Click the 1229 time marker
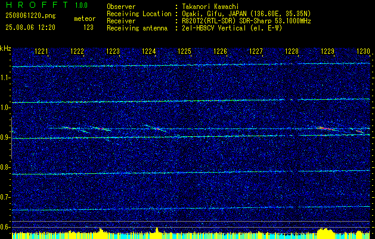The height and width of the screenshot is (239, 375). pos(327,51)
